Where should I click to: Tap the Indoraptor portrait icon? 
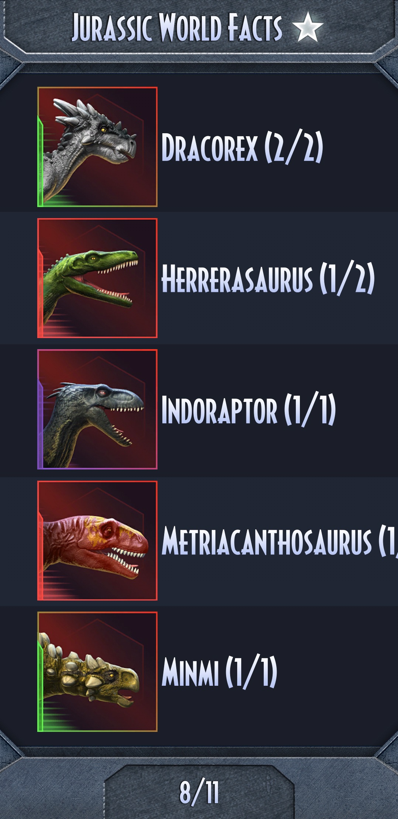[x=97, y=409]
